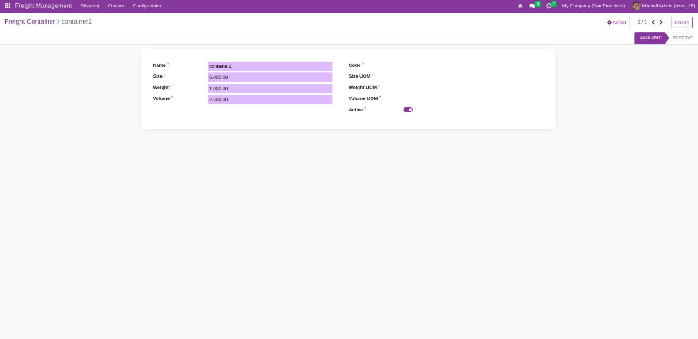
Task: Click the 3 / 3 pager counter
Action: (x=642, y=22)
